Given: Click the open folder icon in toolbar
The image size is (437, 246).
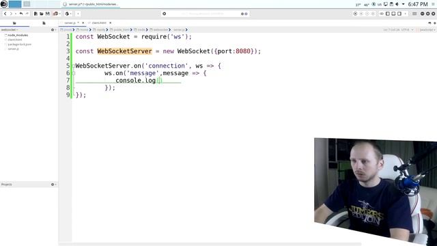Looking at the screenshot, I should pyautogui.click(x=42, y=14).
